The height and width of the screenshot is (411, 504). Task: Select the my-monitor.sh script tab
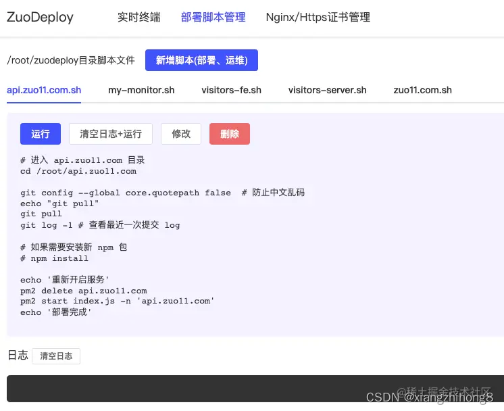coord(141,90)
